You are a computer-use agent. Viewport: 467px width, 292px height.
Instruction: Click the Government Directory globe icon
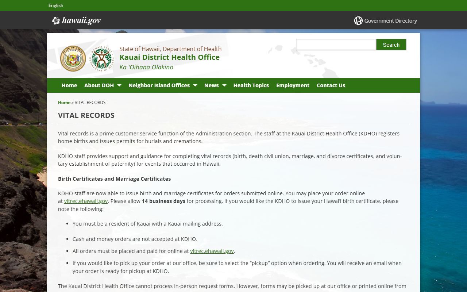(x=358, y=21)
